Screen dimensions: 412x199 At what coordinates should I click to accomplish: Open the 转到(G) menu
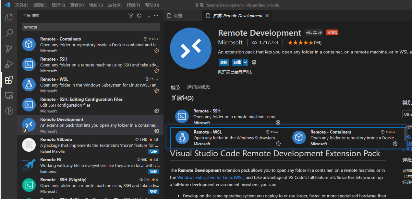(96, 5)
